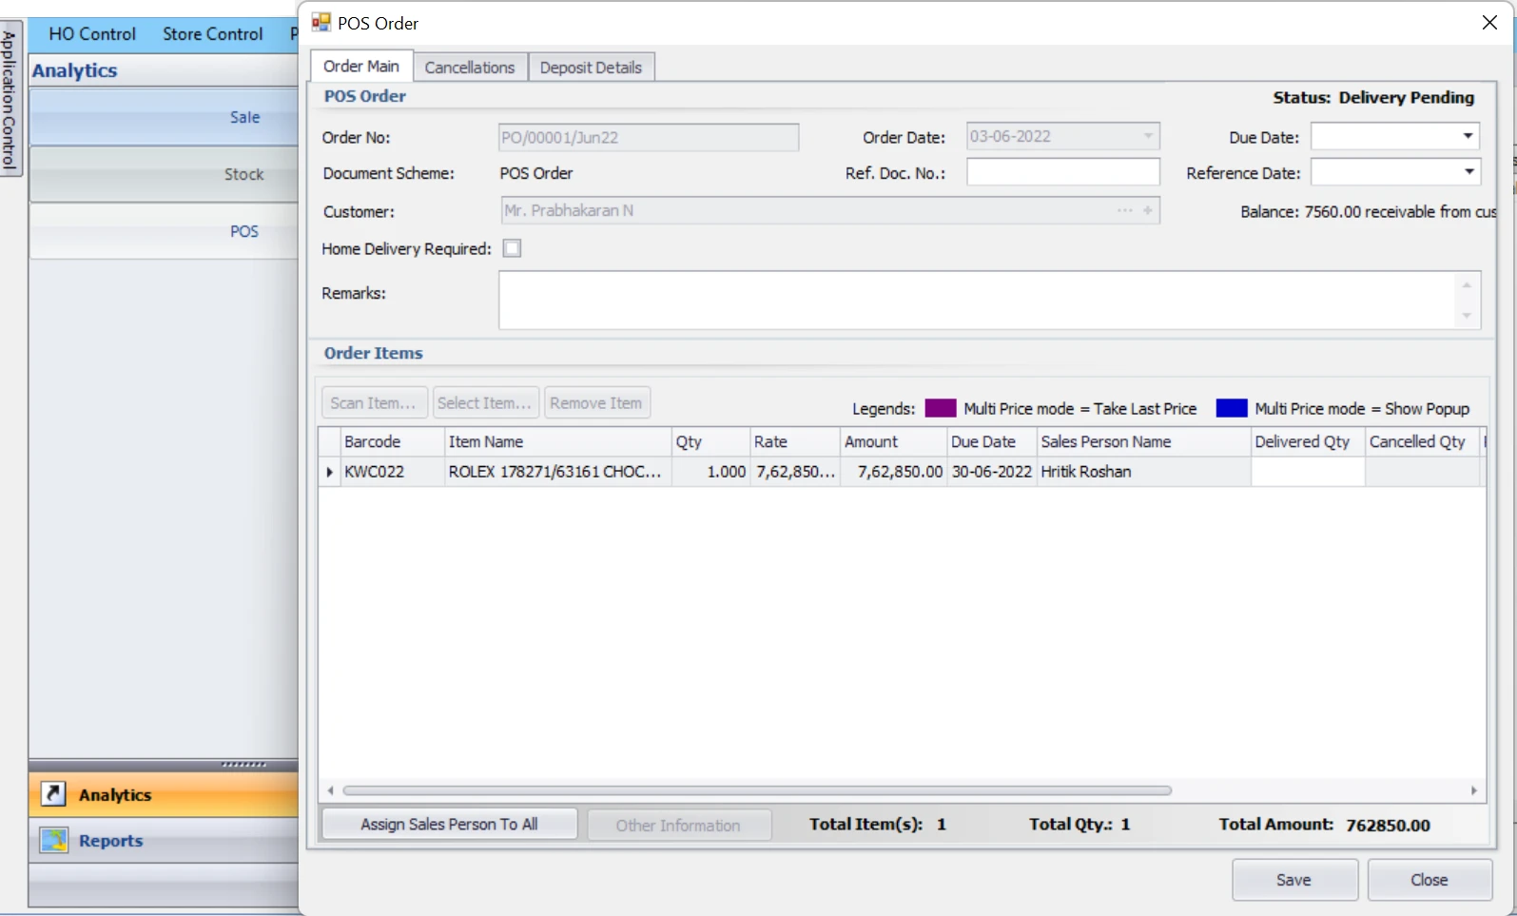Switch to the Cancellations tab
Image resolution: width=1517 pixels, height=916 pixels.
pos(470,68)
